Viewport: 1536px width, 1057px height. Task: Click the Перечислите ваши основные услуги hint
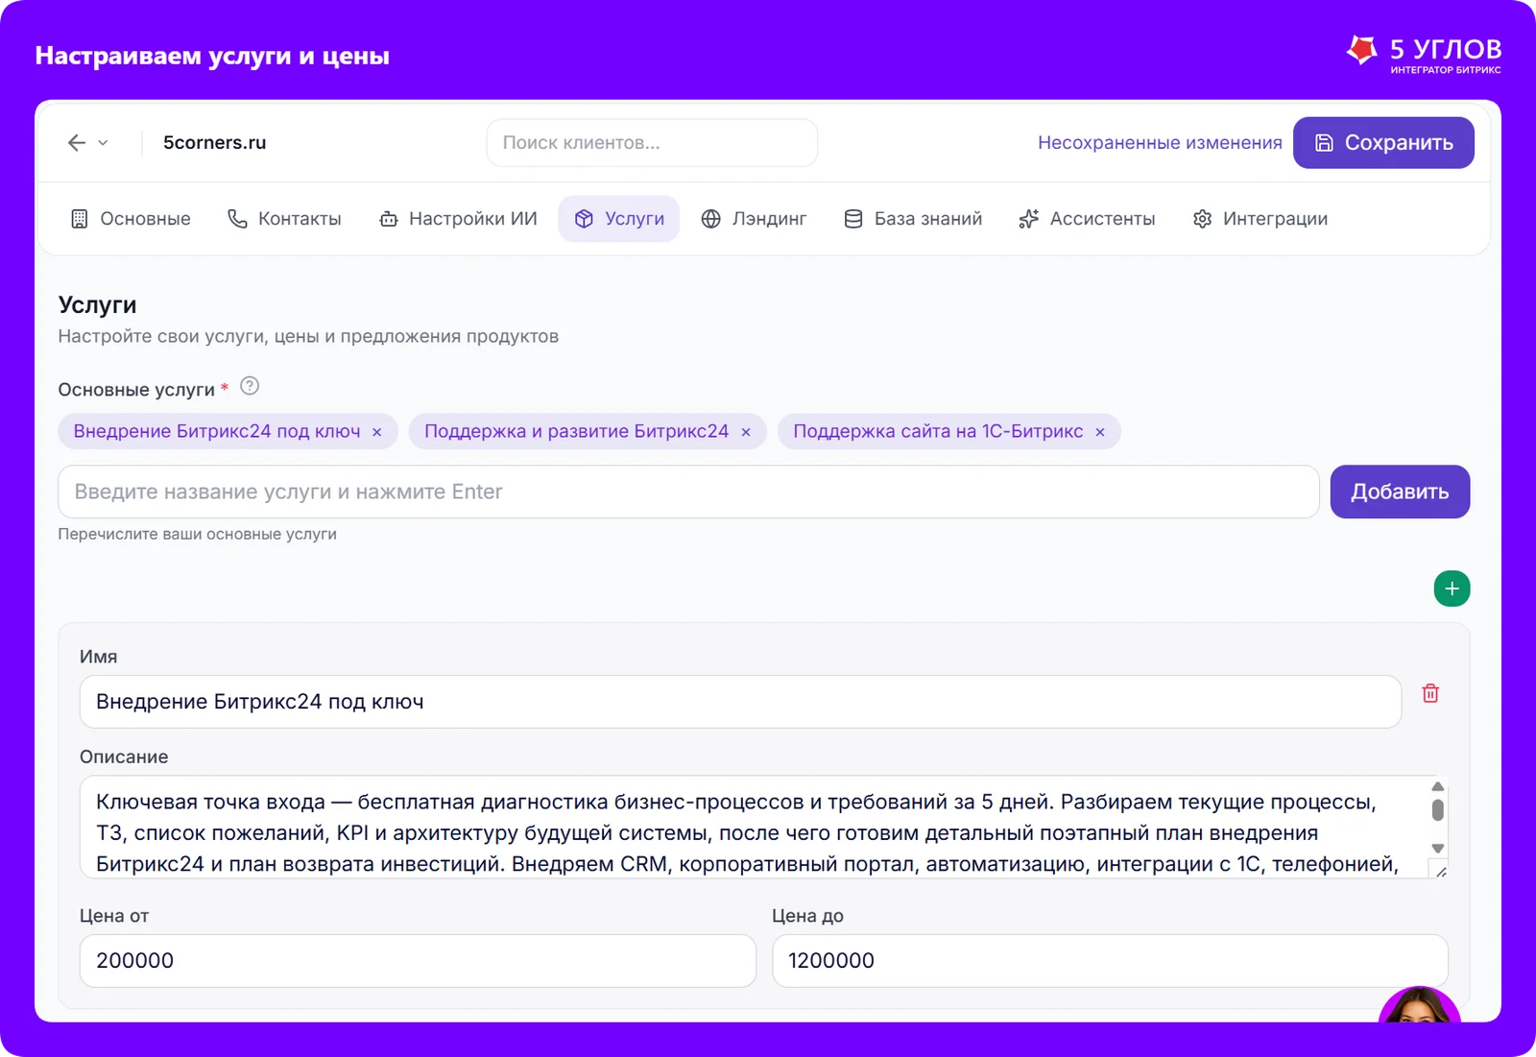pyautogui.click(x=197, y=534)
